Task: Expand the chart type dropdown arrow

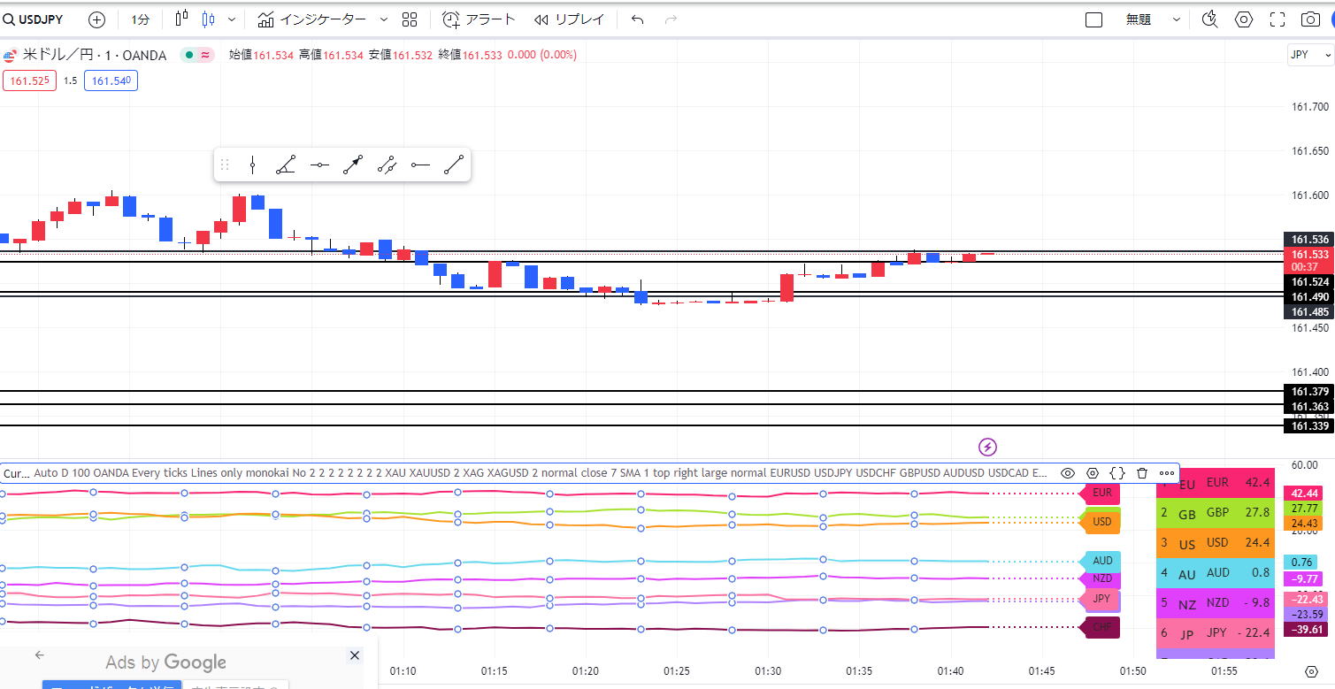Action: pyautogui.click(x=232, y=19)
